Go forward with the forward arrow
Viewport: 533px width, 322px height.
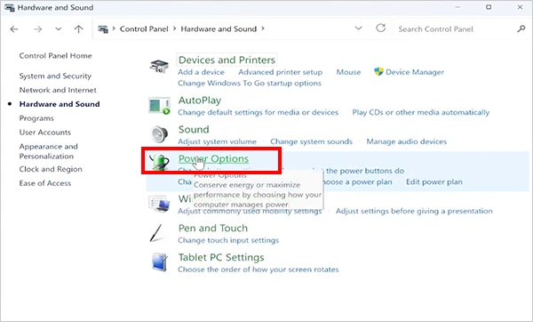(x=37, y=29)
